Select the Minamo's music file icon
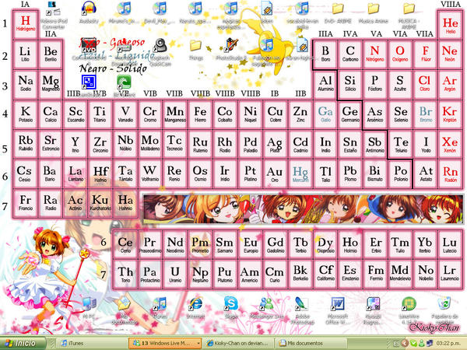The image size is (467, 350). (124, 9)
